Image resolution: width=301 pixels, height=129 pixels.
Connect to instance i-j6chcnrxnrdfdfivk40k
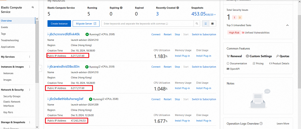pos(156,35)
